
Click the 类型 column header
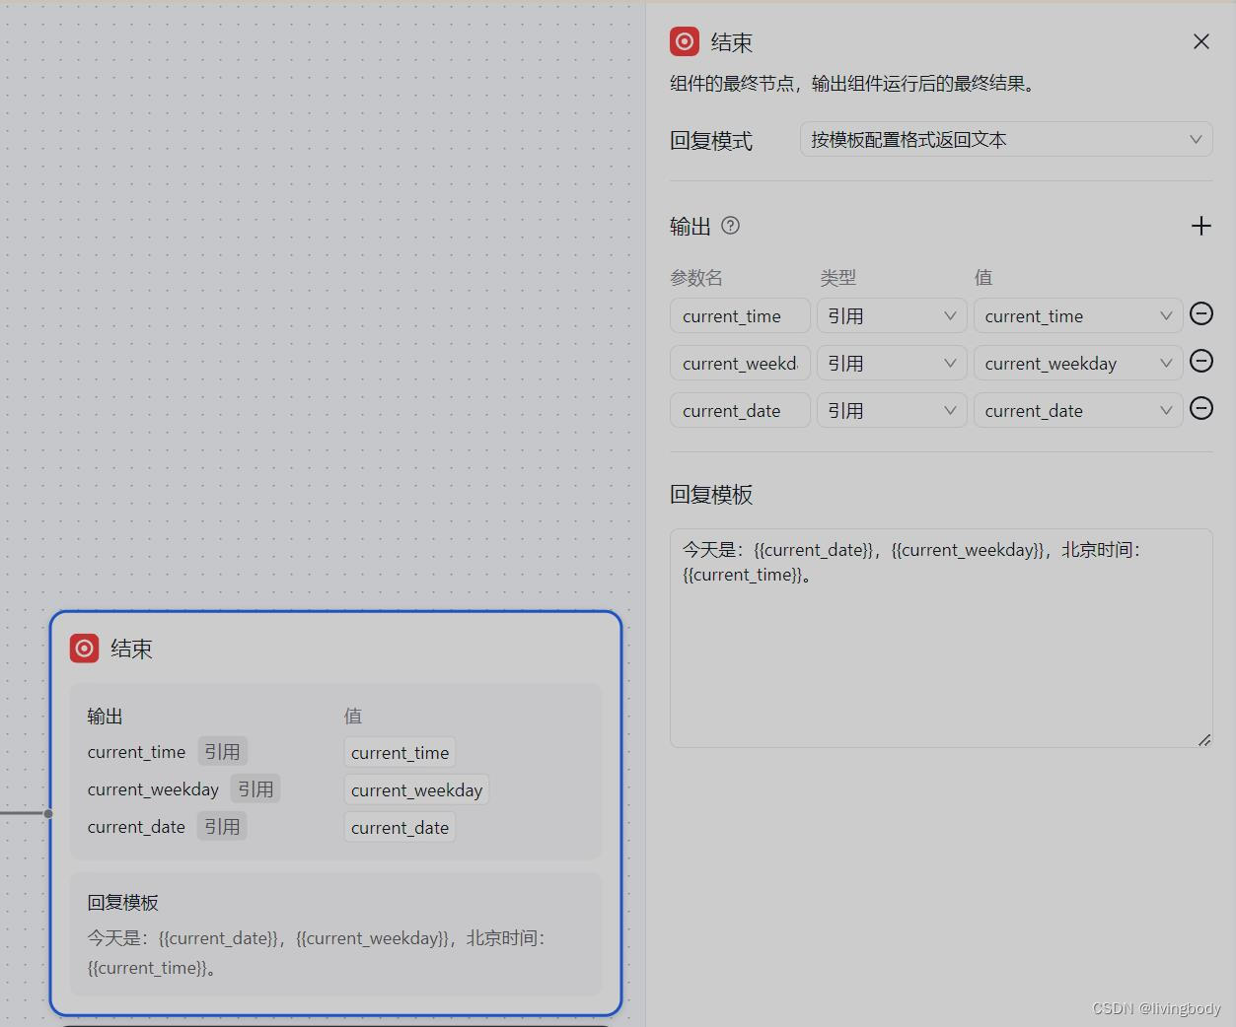click(837, 278)
